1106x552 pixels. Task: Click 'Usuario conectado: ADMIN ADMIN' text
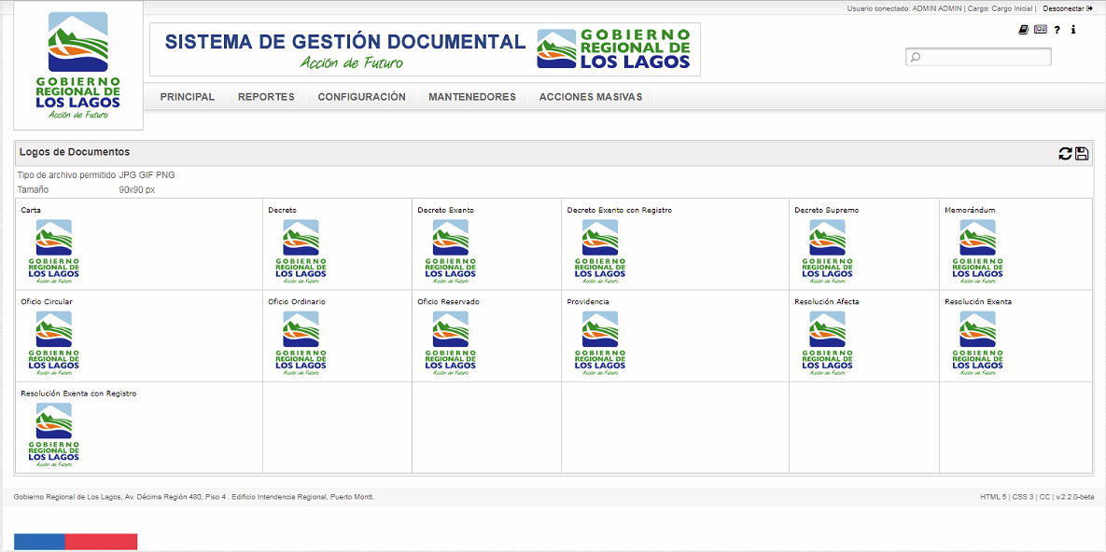903,8
